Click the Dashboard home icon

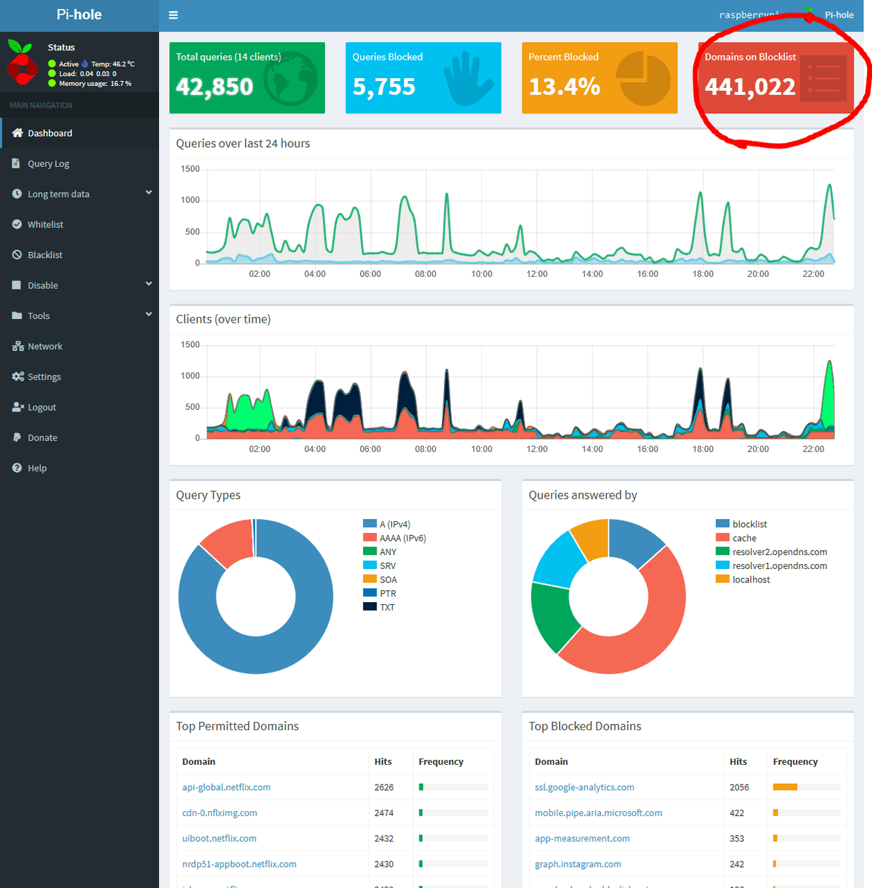(x=18, y=133)
